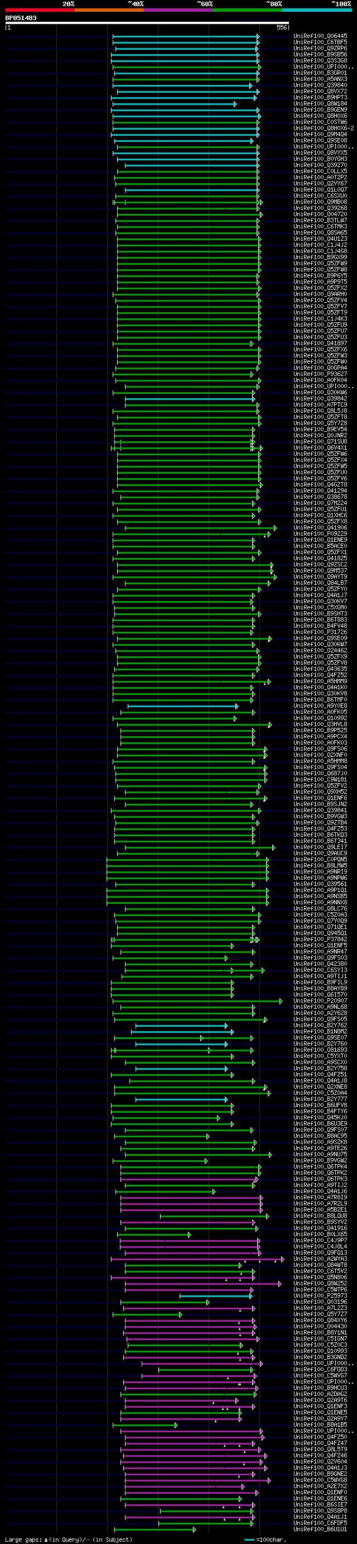Select the UniRef100_Q84LB7 label
The height and width of the screenshot is (1544, 357).
320,583
